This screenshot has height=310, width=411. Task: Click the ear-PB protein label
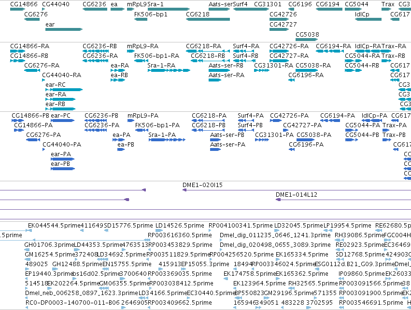click(x=60, y=164)
